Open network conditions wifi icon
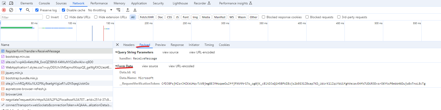Image resolution: width=441 pixels, height=110 pixels. tap(118, 10)
